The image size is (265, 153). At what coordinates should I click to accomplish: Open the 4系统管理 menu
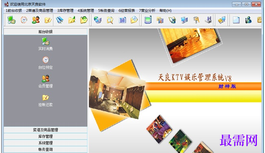pyautogui.click(x=86, y=11)
